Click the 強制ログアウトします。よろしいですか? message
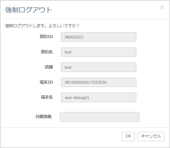 coord(42,26)
